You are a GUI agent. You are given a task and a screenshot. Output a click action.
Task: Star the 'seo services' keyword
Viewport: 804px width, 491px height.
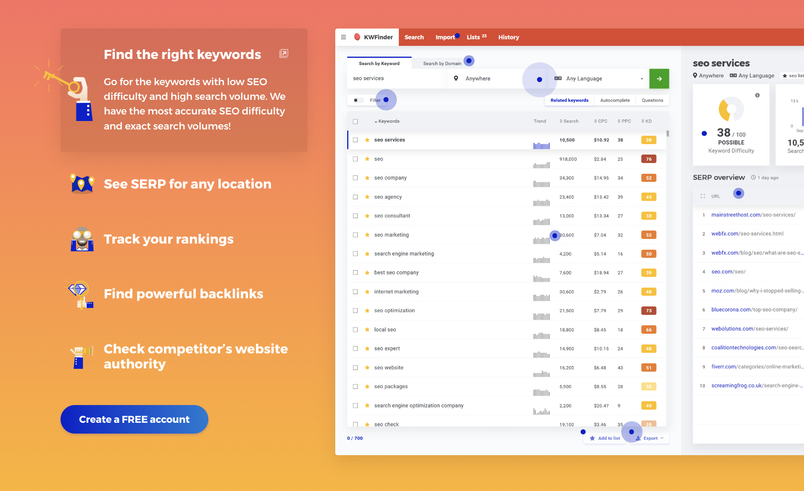367,140
